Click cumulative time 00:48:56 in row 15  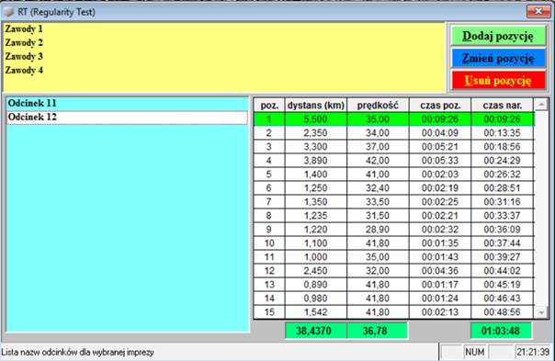(503, 312)
